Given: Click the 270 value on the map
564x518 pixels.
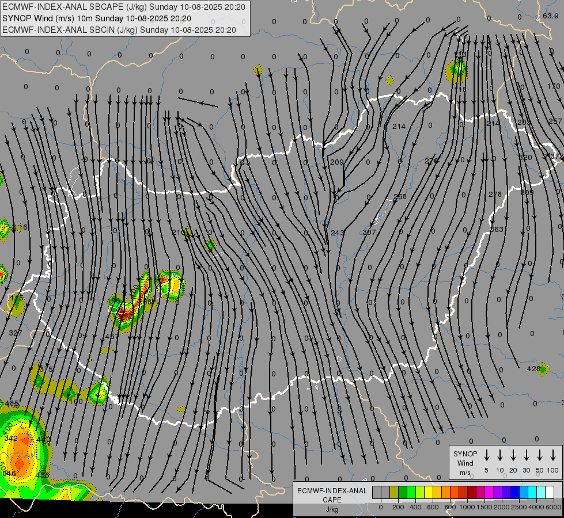Looking at the screenshot, I should [431, 161].
